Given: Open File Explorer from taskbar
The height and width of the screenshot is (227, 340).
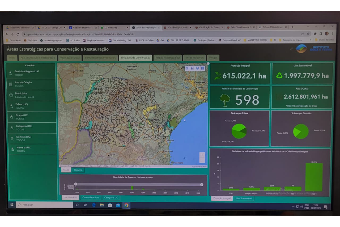Looking at the screenshot, I should pos(102,205).
